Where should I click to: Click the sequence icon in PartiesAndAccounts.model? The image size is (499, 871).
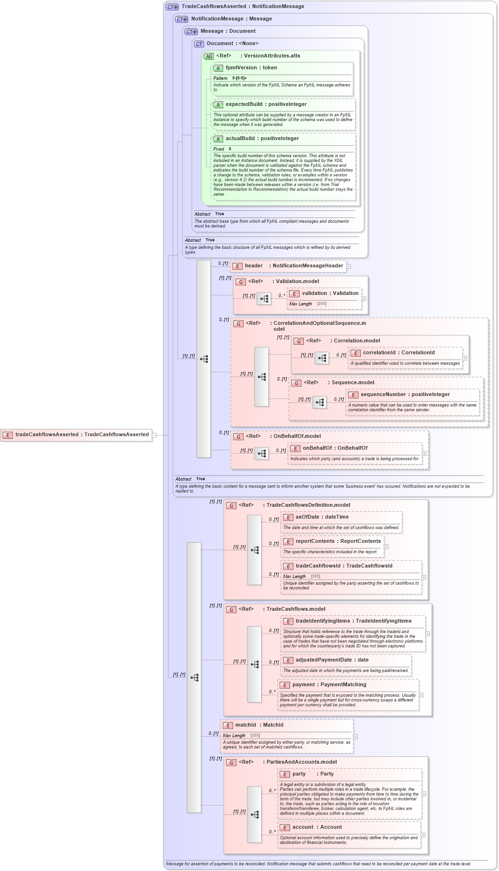[254, 814]
